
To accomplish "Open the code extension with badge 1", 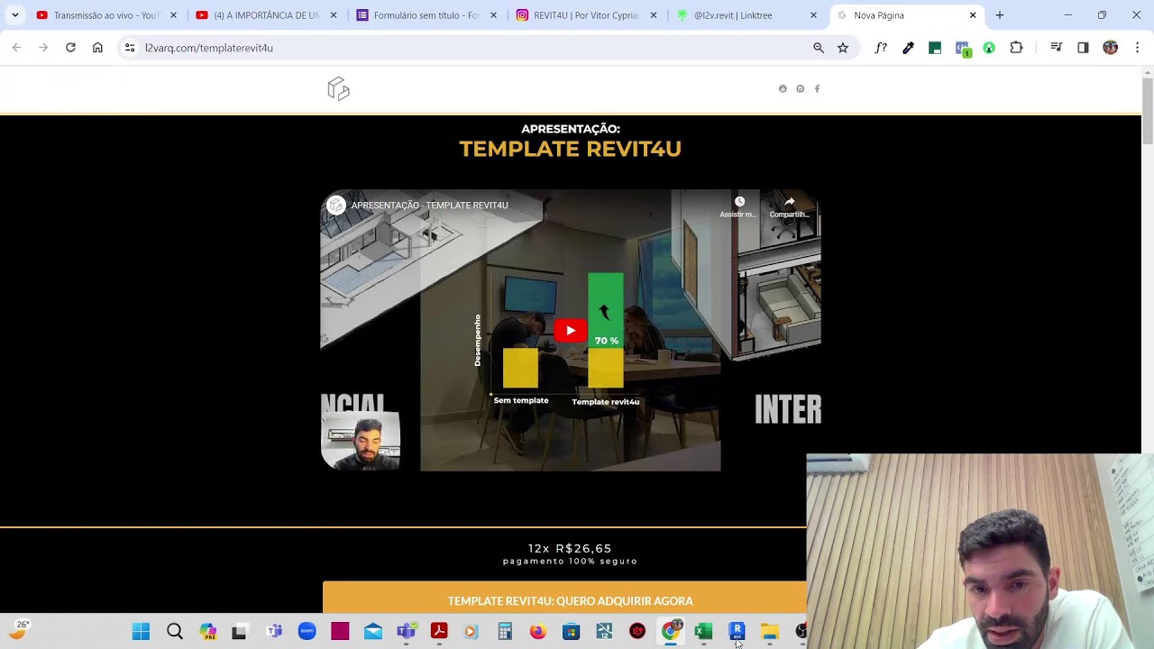I will pos(963,49).
